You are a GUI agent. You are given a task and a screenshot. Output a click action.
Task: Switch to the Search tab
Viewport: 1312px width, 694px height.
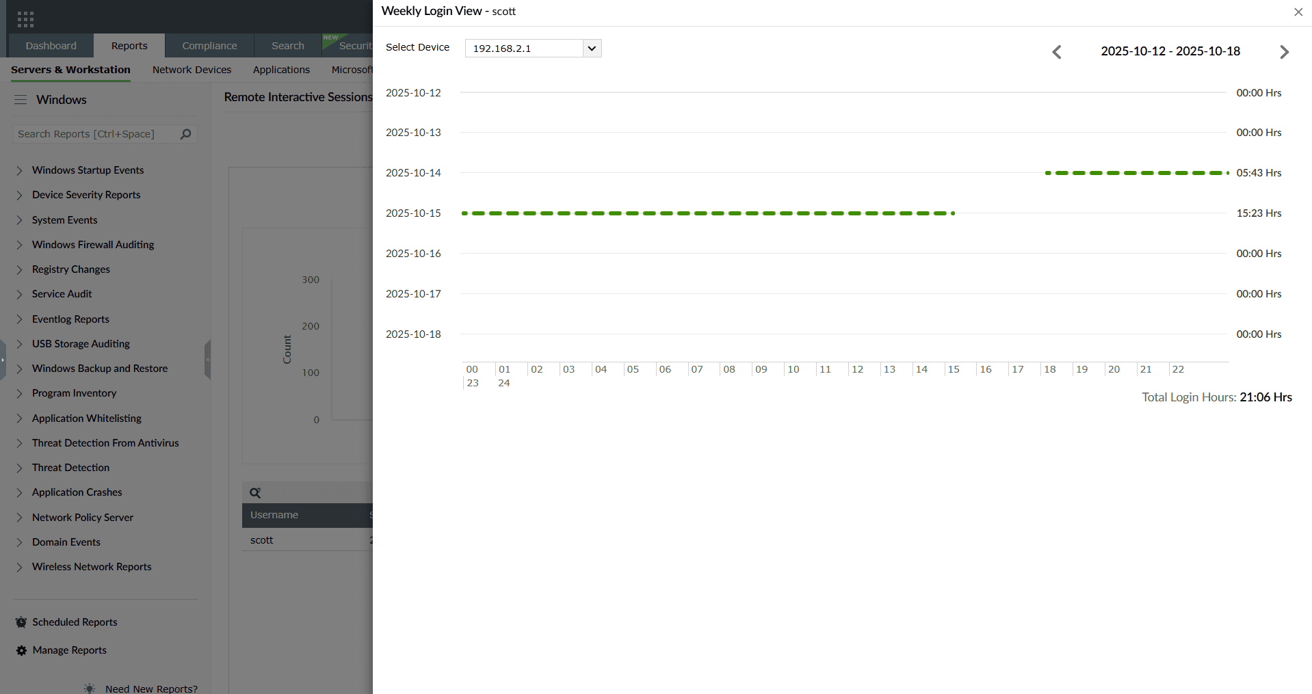click(288, 46)
